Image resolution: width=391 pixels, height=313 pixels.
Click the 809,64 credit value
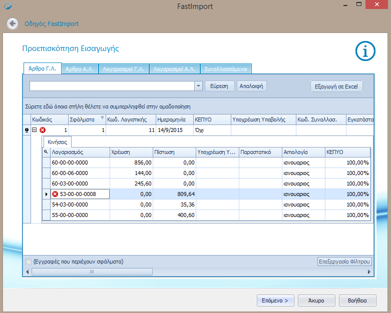point(186,194)
